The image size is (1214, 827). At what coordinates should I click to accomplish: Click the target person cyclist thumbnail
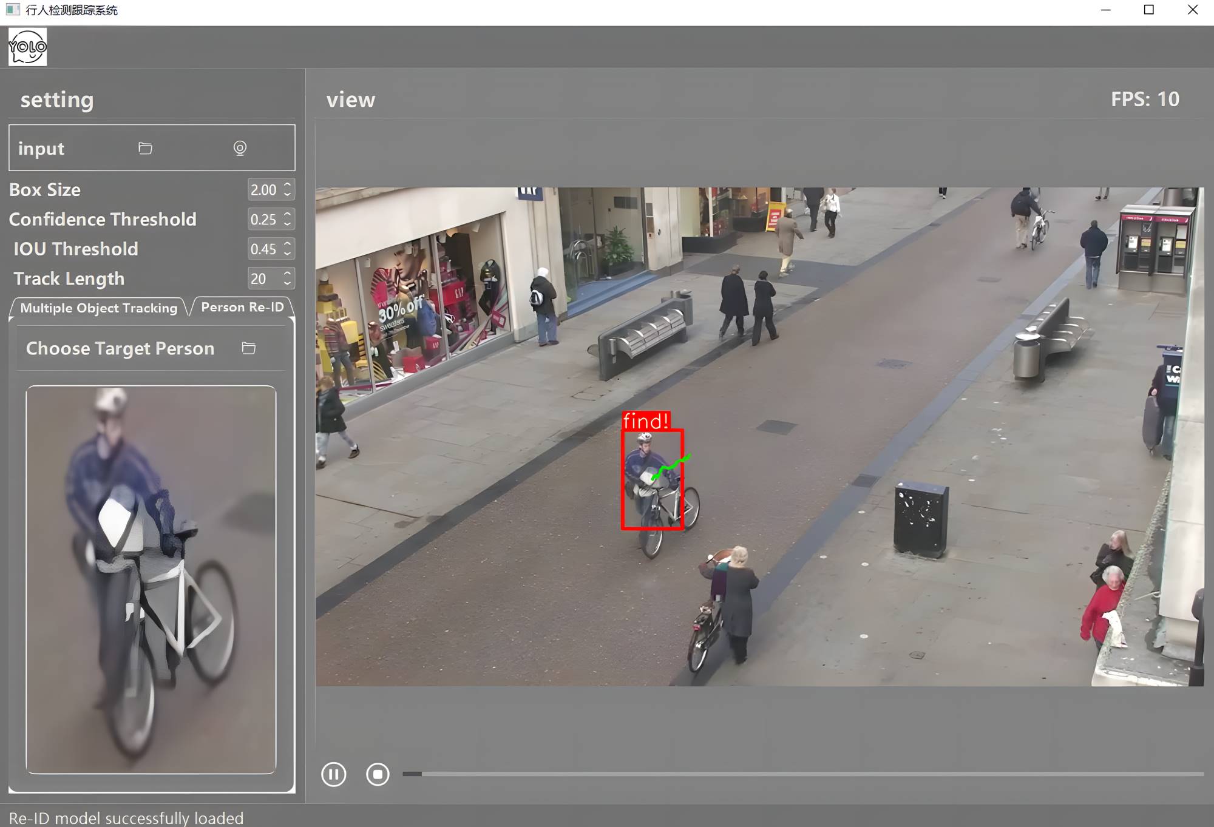[151, 579]
